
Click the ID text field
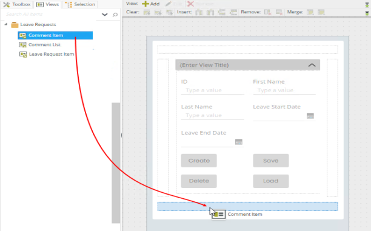(212, 90)
